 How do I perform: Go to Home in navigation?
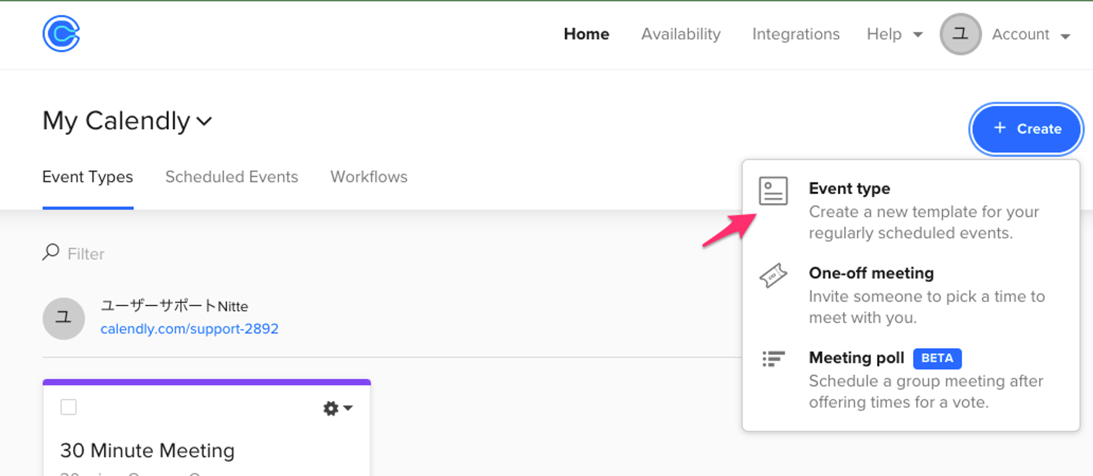pyautogui.click(x=586, y=34)
